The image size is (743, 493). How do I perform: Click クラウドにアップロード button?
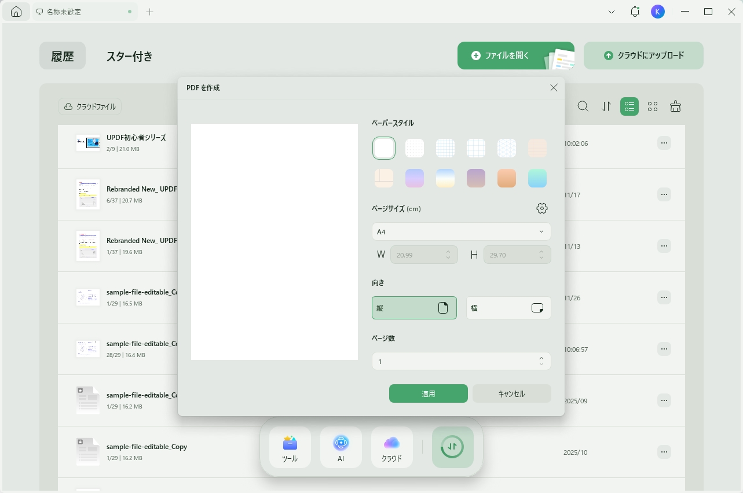[643, 56]
